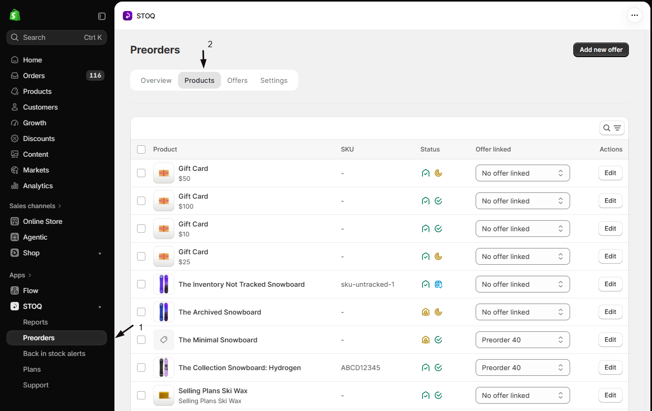Click the Customers person icon
This screenshot has width=652, height=411.
[15, 107]
